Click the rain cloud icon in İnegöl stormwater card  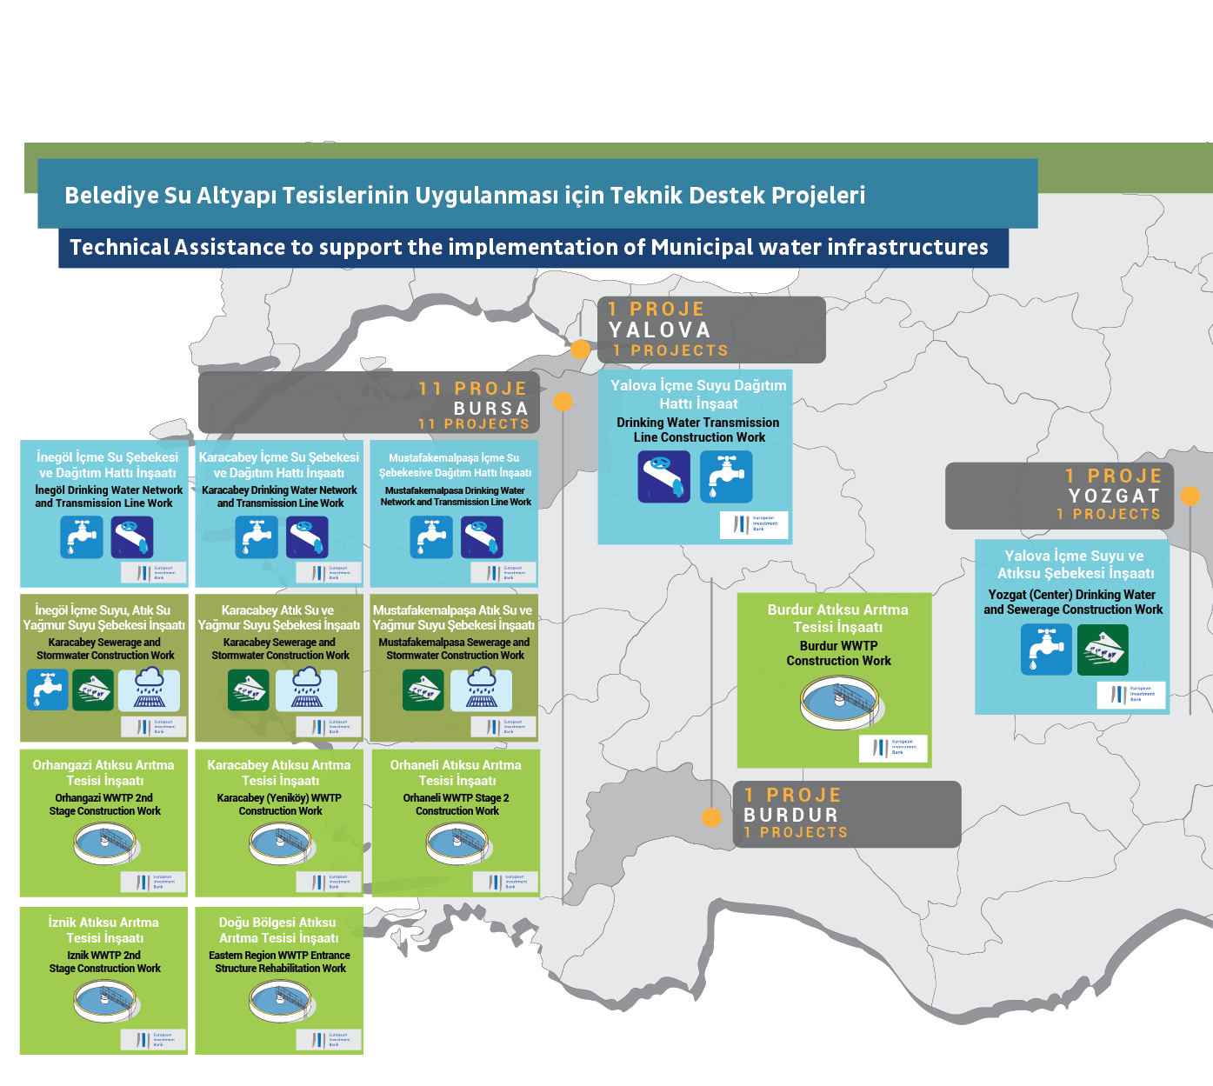pos(149,690)
